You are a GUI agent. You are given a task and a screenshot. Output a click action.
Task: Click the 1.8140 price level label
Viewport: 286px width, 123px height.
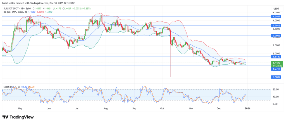pyautogui.click(x=277, y=57)
